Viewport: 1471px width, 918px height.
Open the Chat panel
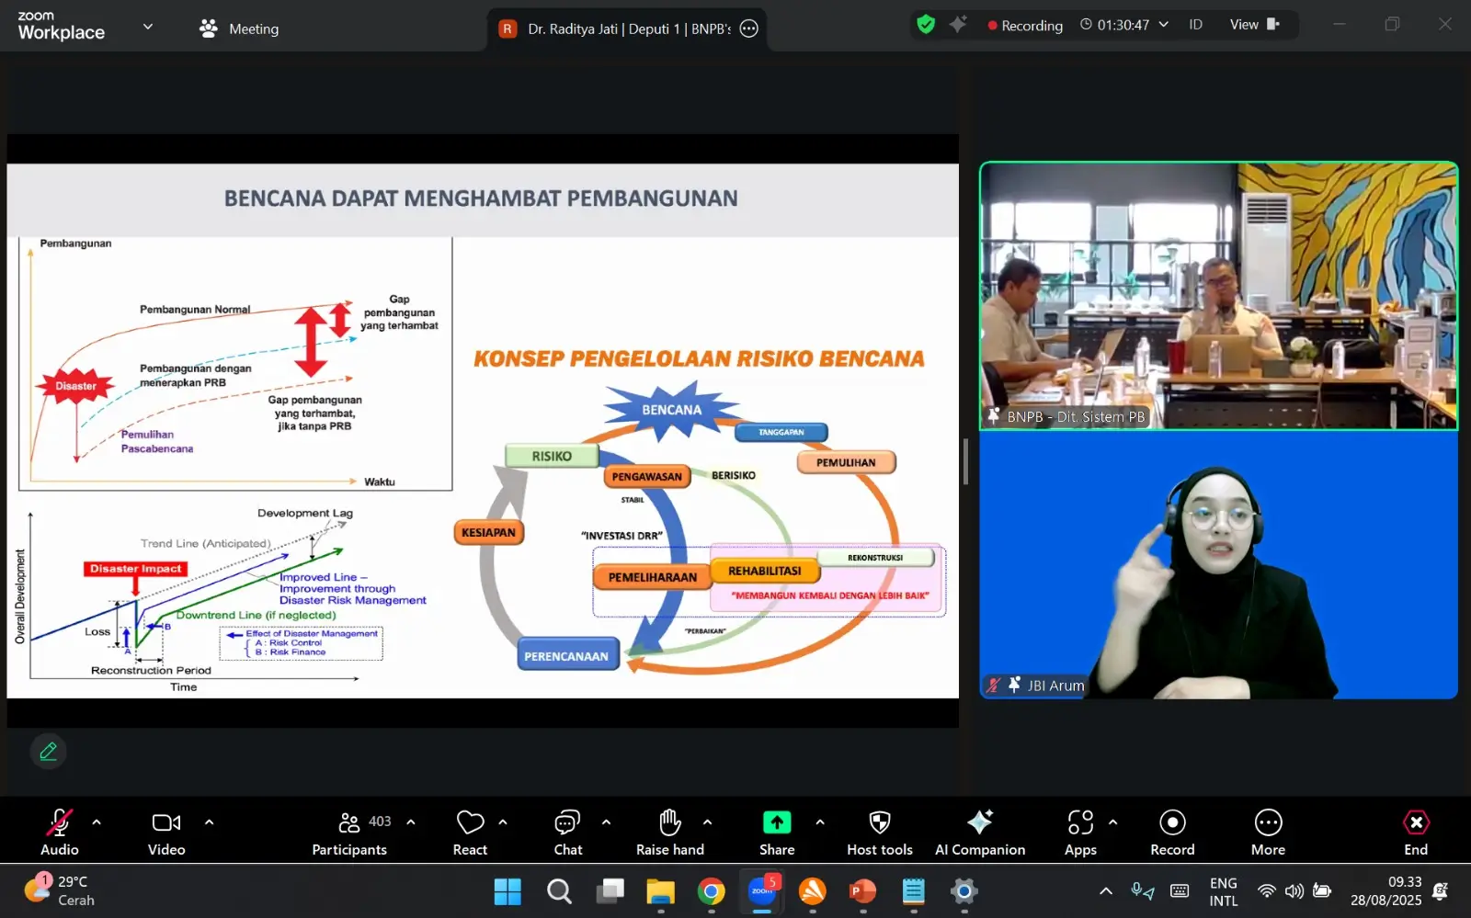568,832
